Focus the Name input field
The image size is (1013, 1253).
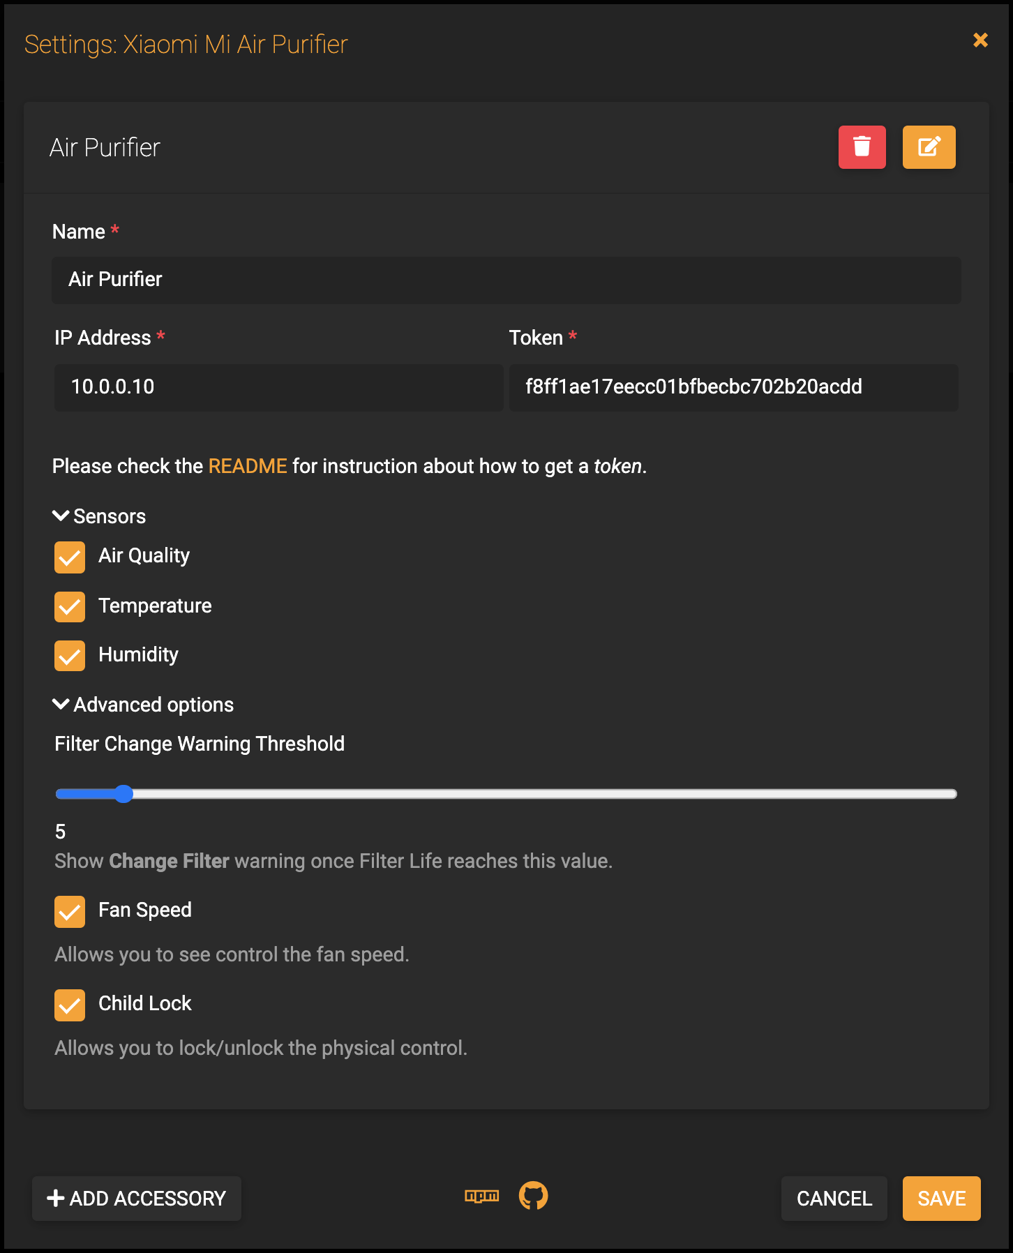(x=506, y=280)
